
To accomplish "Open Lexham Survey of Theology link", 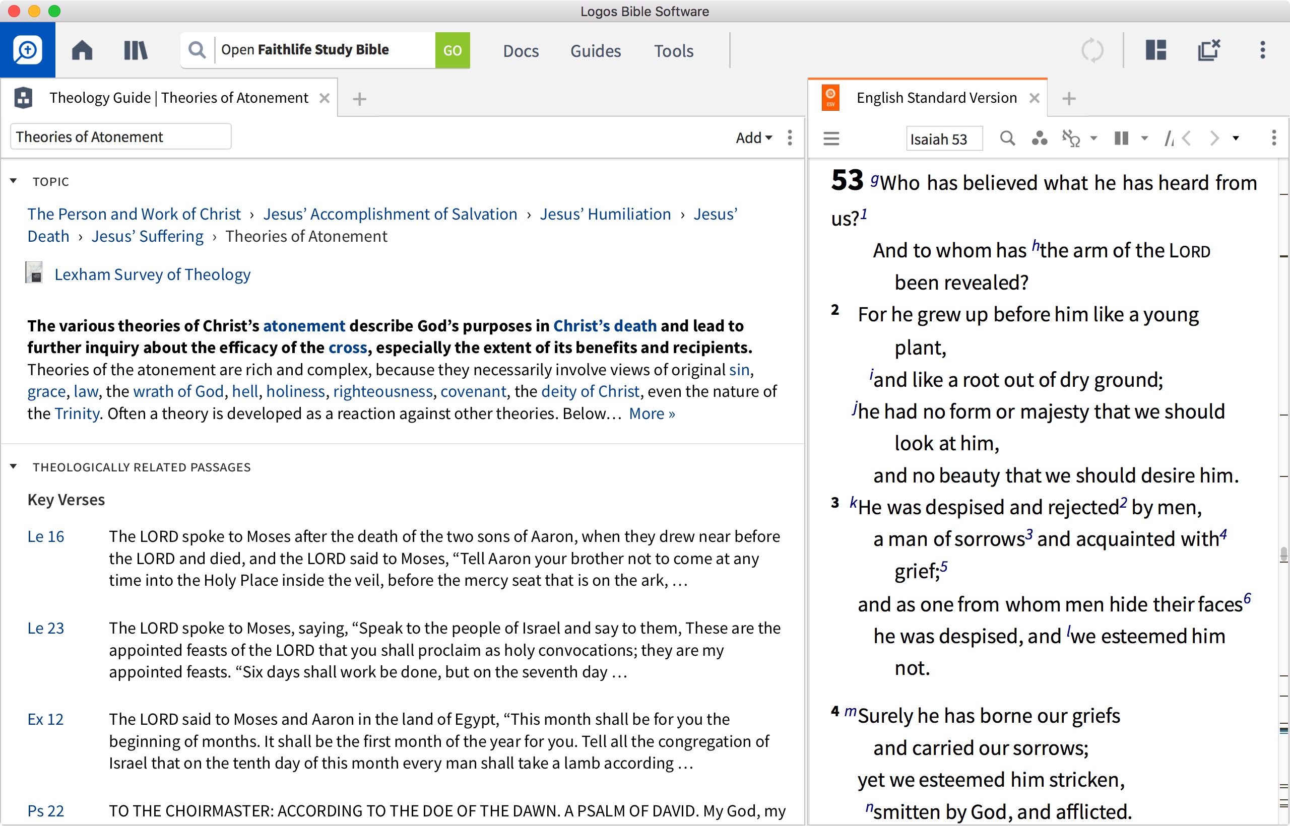I will (152, 274).
